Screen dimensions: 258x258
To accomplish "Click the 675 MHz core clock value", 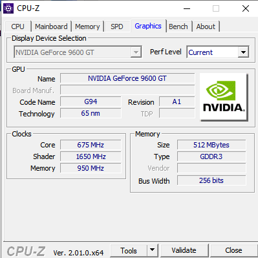I will point(91,145).
